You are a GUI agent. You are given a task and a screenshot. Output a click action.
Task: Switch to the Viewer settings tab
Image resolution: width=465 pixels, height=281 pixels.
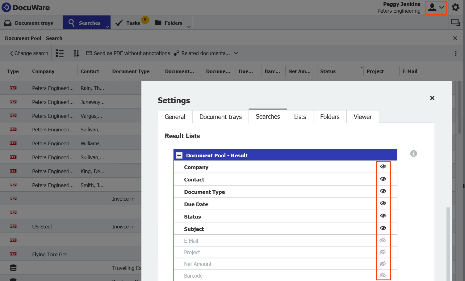362,117
